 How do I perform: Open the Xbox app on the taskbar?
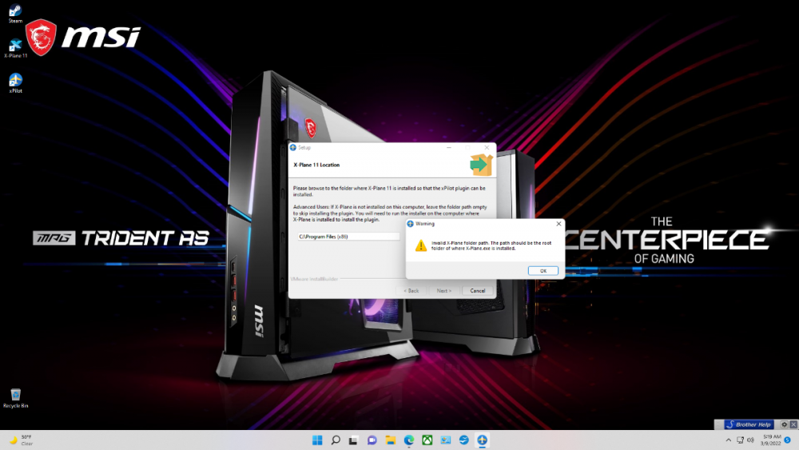(x=427, y=440)
